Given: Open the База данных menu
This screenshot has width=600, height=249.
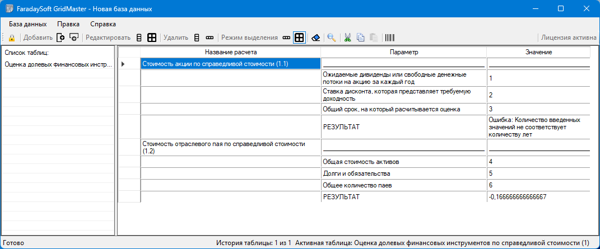Looking at the screenshot, I should (27, 24).
